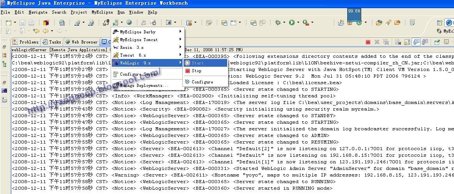Image resolution: width=454 pixels, height=194 pixels.
Task: Toggle Scroll Lock in console toolbar
Action: [407, 42]
